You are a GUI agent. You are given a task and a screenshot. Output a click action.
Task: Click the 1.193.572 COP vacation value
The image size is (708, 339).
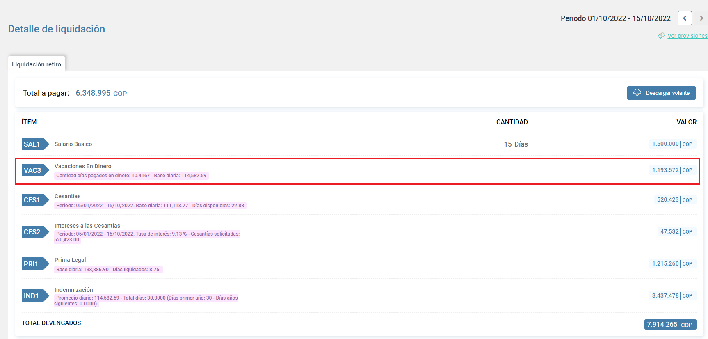point(673,170)
